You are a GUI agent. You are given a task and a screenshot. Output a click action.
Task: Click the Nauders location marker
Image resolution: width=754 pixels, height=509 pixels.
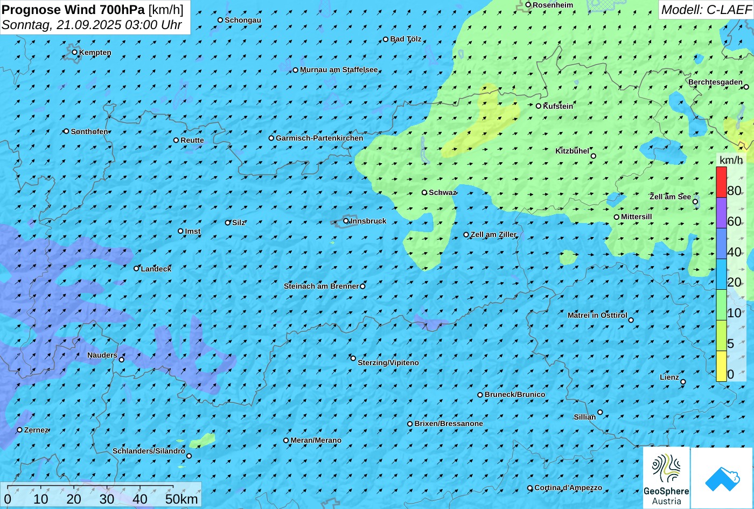(122, 360)
